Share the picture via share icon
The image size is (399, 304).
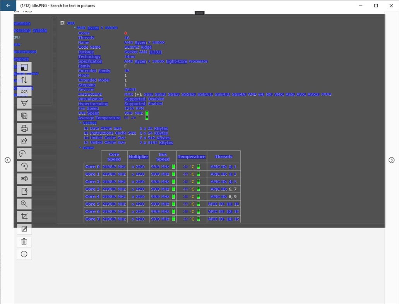coord(24,141)
